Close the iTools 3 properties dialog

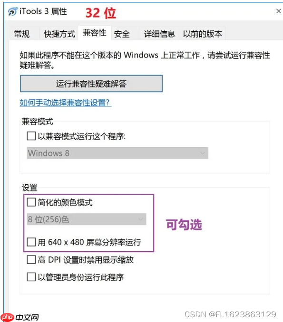(278, 11)
